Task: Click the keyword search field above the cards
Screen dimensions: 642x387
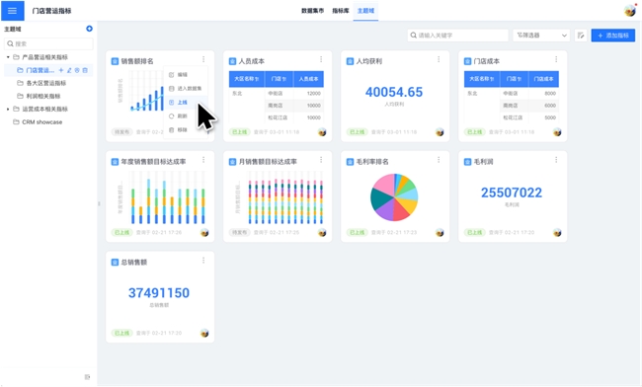Action: 457,36
